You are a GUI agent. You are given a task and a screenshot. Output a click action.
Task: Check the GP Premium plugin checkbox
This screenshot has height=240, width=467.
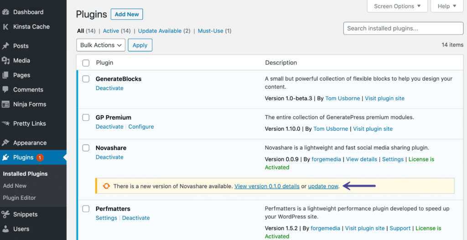[x=86, y=117]
